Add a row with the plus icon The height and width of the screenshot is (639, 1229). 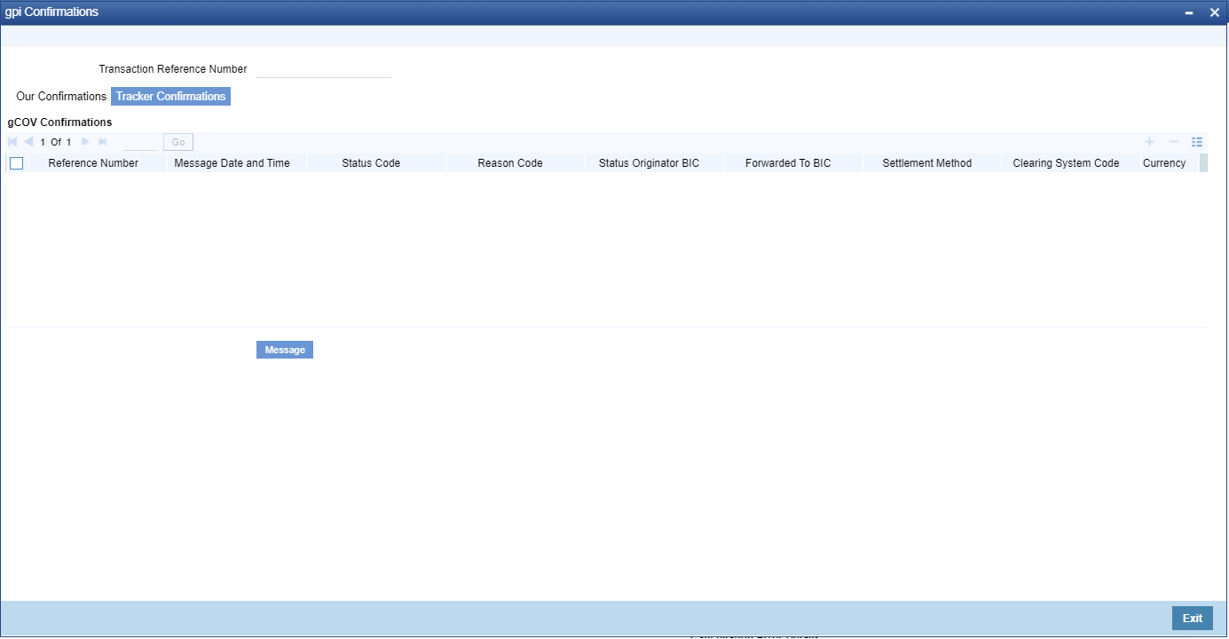click(1149, 142)
